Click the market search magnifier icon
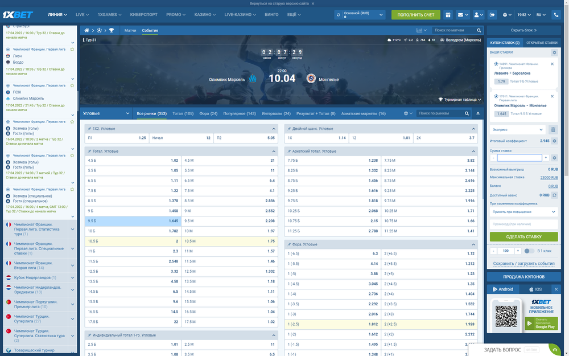This screenshot has height=356, width=569. [x=467, y=113]
